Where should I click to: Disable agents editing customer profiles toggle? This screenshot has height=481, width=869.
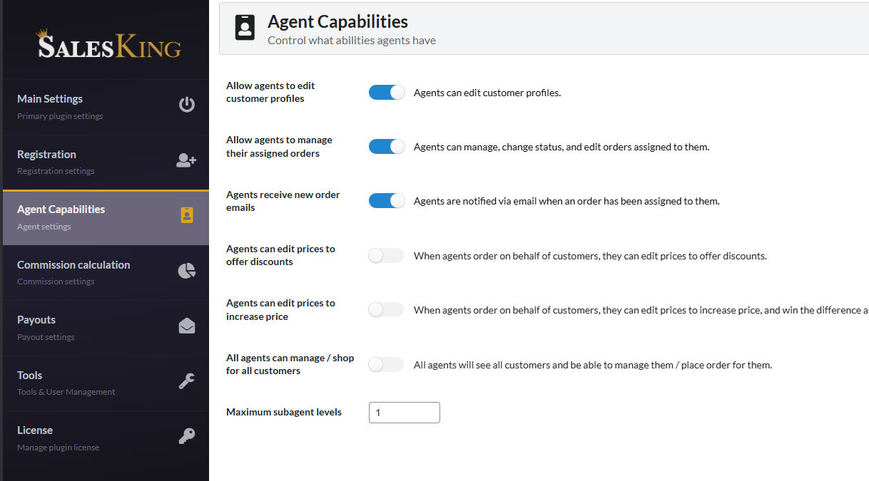point(387,93)
